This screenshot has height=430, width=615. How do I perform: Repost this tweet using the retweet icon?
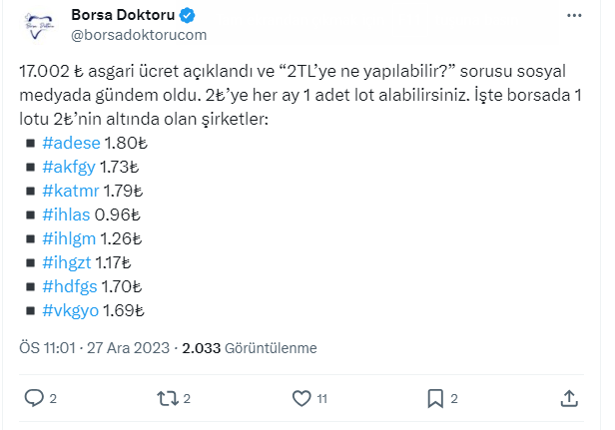coord(168,398)
